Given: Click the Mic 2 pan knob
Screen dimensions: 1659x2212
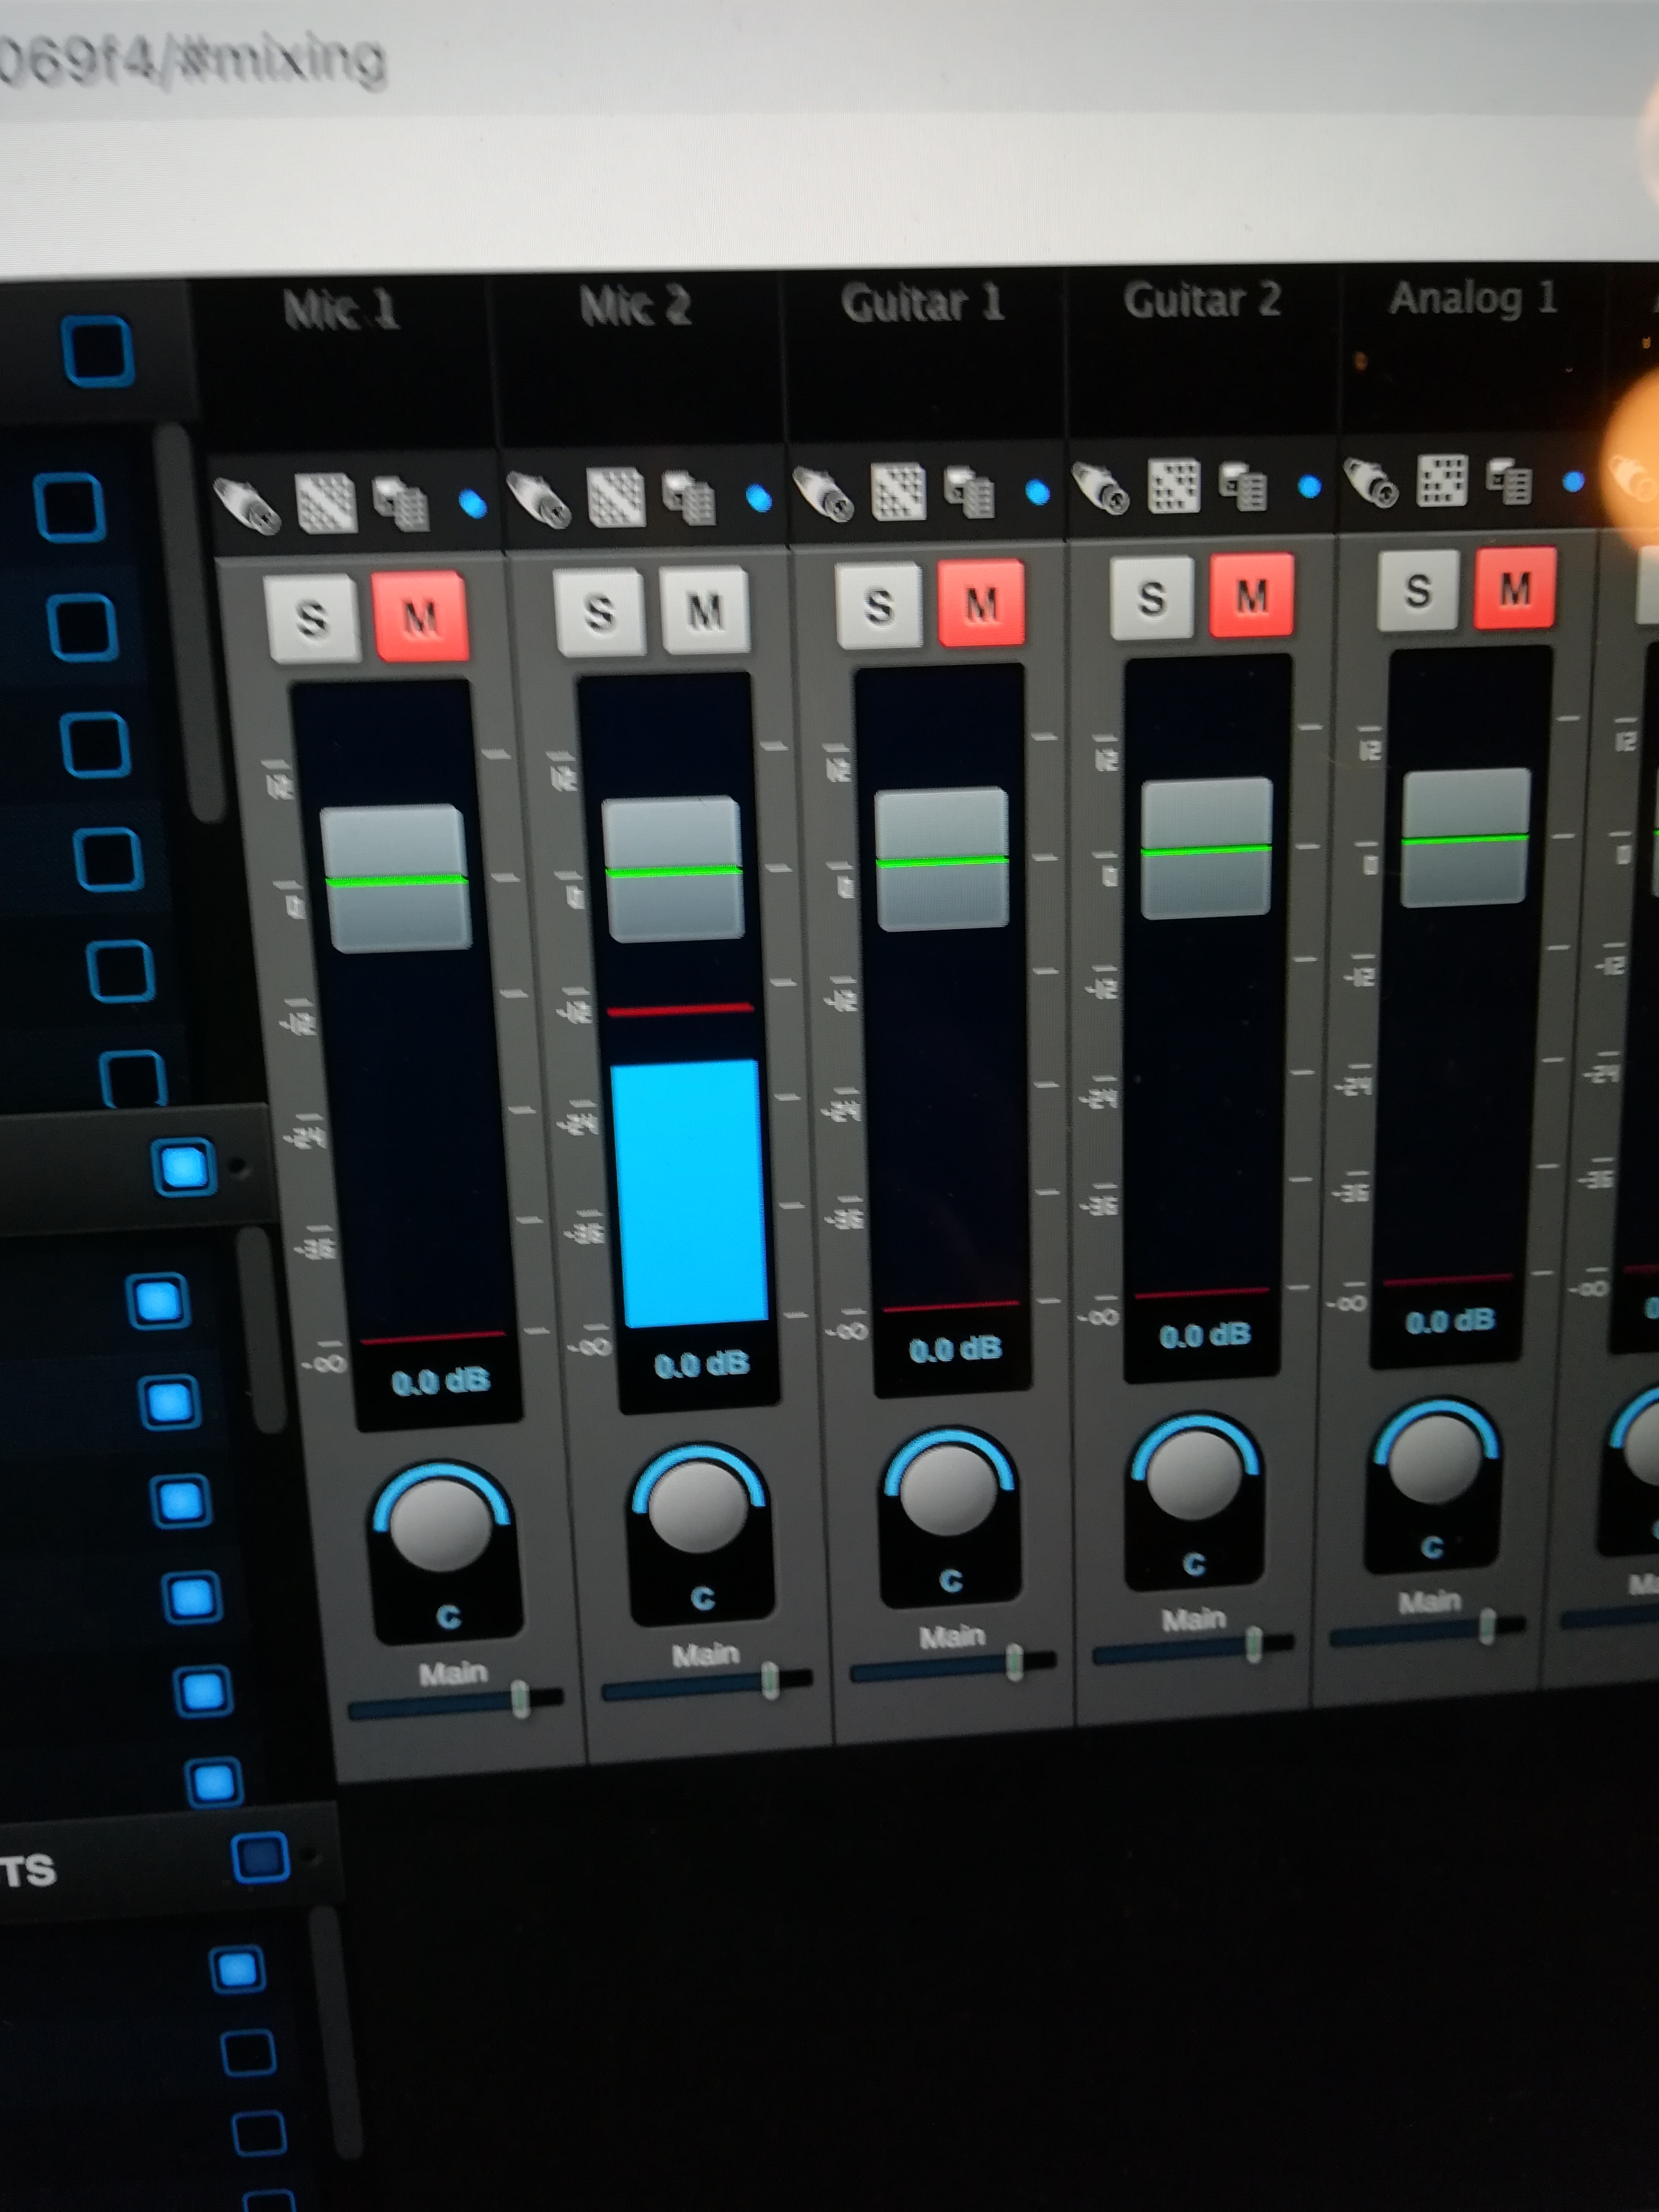Looking at the screenshot, I should 697,1508.
